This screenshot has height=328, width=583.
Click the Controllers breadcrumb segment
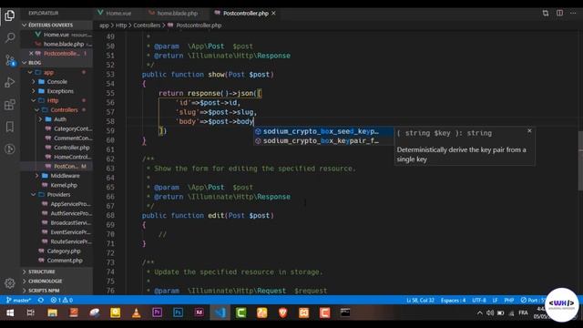147,26
